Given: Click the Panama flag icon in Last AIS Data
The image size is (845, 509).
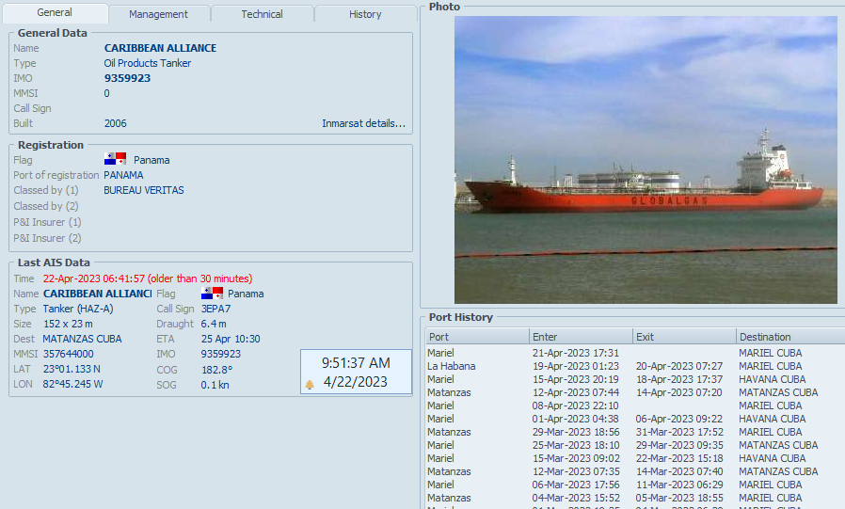Looking at the screenshot, I should point(212,293).
